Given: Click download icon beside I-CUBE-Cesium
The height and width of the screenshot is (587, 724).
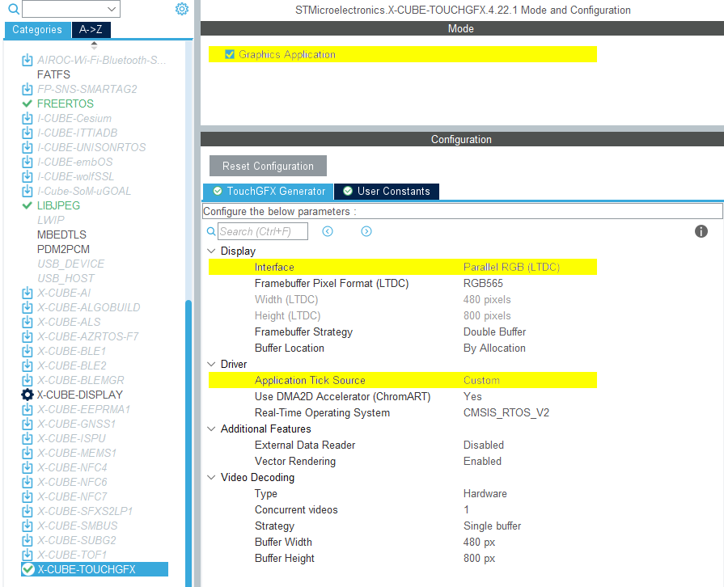Looking at the screenshot, I should (x=28, y=118).
